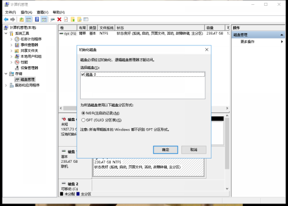Expand the 事件查看器 node arrow
This screenshot has width=288, height=206.
[x=11, y=45]
